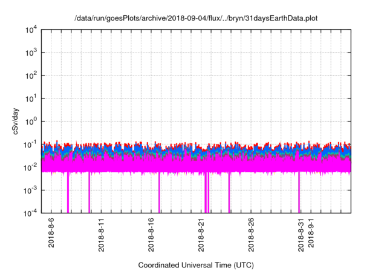Click the plot file path title
The image size is (387, 271).
click(196, 18)
